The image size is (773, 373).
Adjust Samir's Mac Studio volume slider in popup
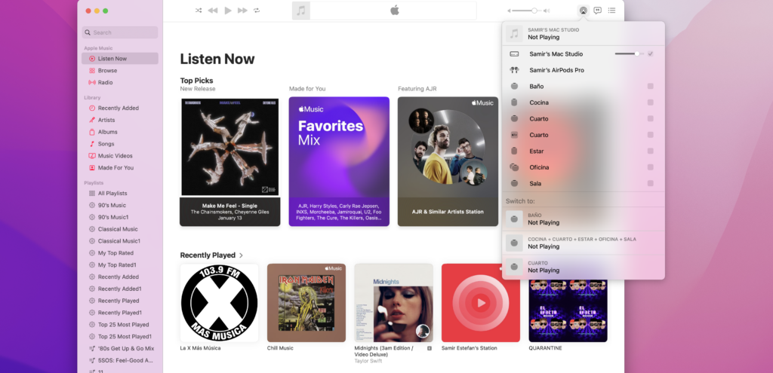pyautogui.click(x=629, y=54)
